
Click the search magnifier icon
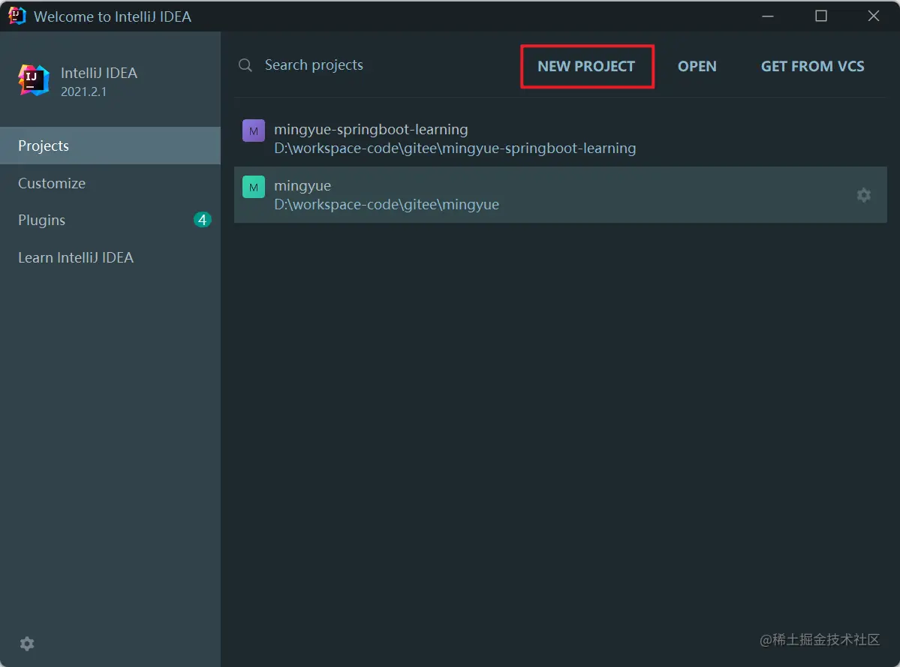(x=245, y=65)
